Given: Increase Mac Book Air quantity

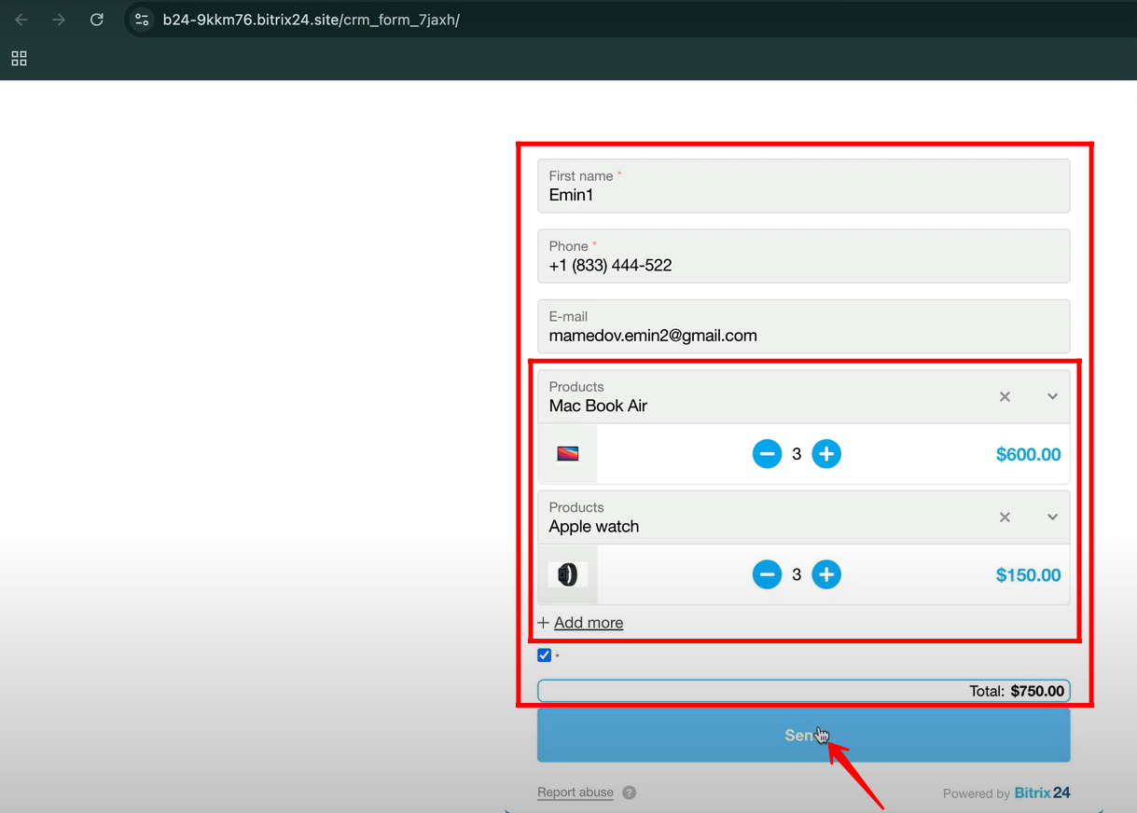Looking at the screenshot, I should (826, 454).
